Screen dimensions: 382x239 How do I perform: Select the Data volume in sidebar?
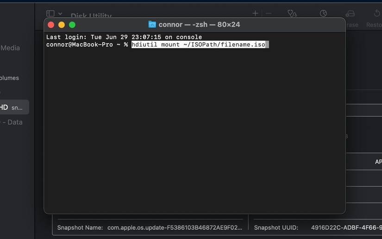click(13, 122)
